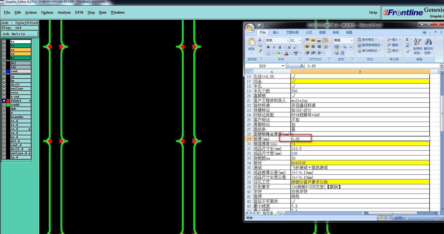Expand the number format dropdown

click(x=351, y=40)
